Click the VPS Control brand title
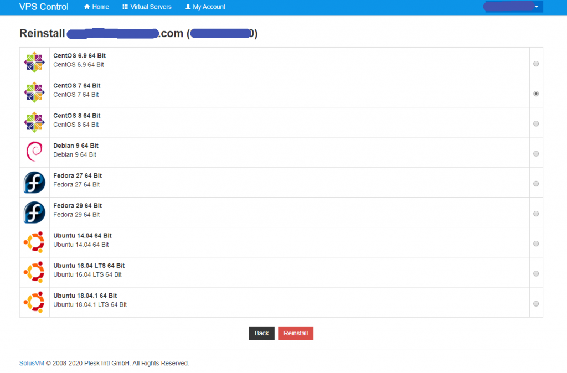This screenshot has height=373, width=567. click(44, 7)
